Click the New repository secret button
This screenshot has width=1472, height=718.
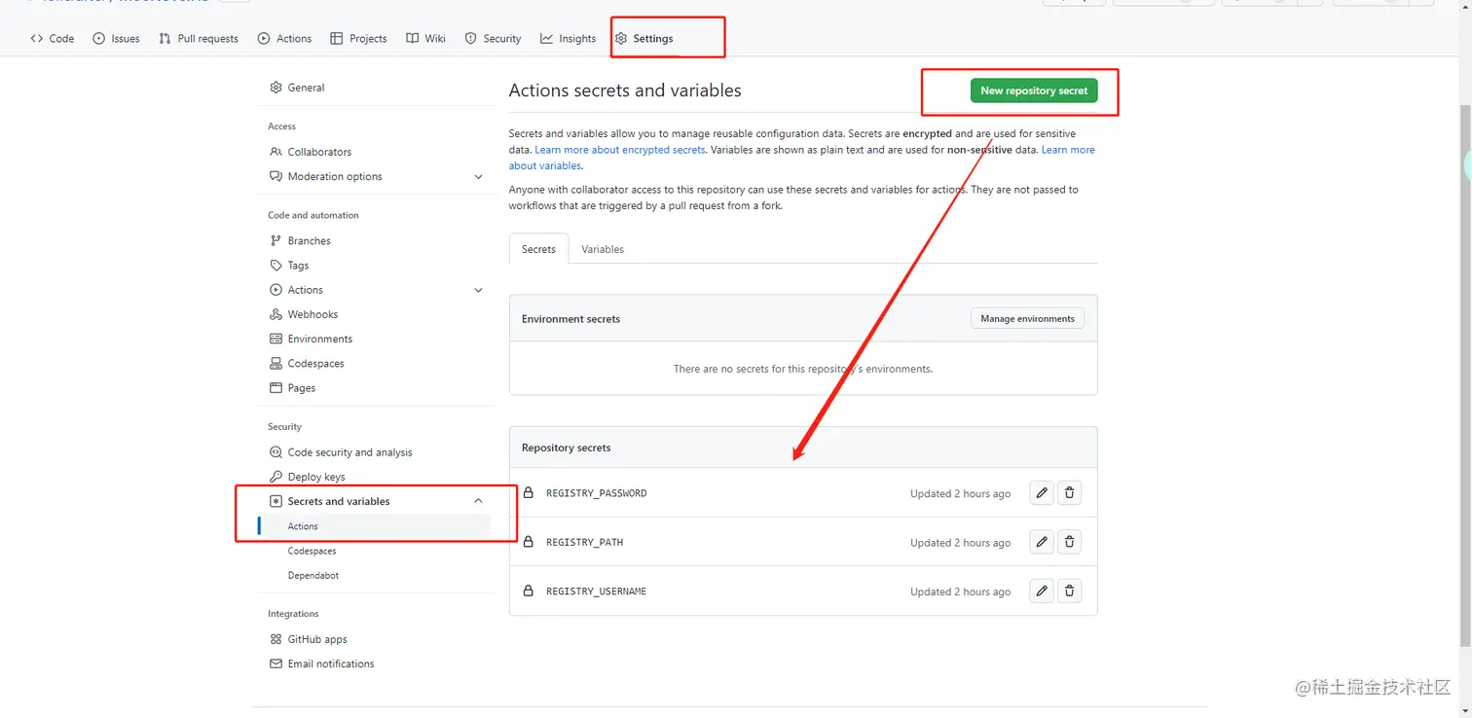tap(1034, 90)
